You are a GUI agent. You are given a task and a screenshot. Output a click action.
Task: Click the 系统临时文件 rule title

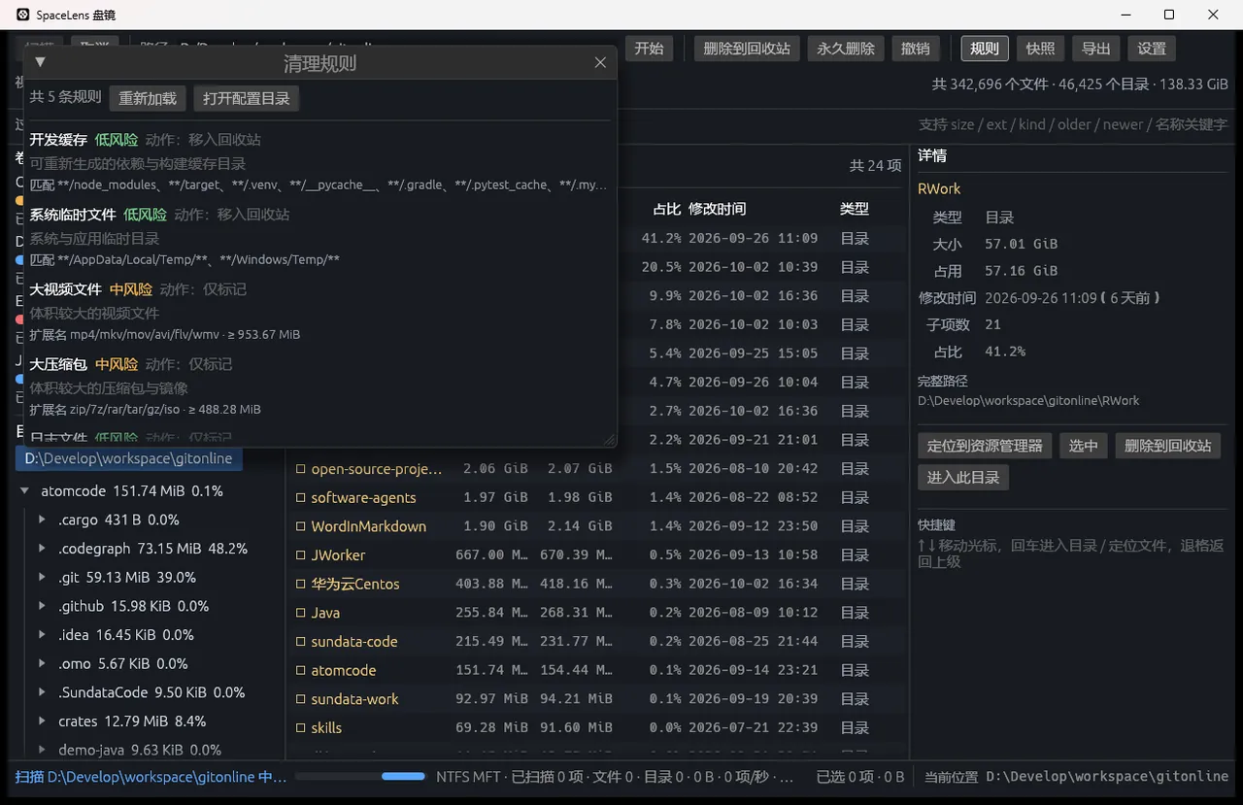(73, 215)
